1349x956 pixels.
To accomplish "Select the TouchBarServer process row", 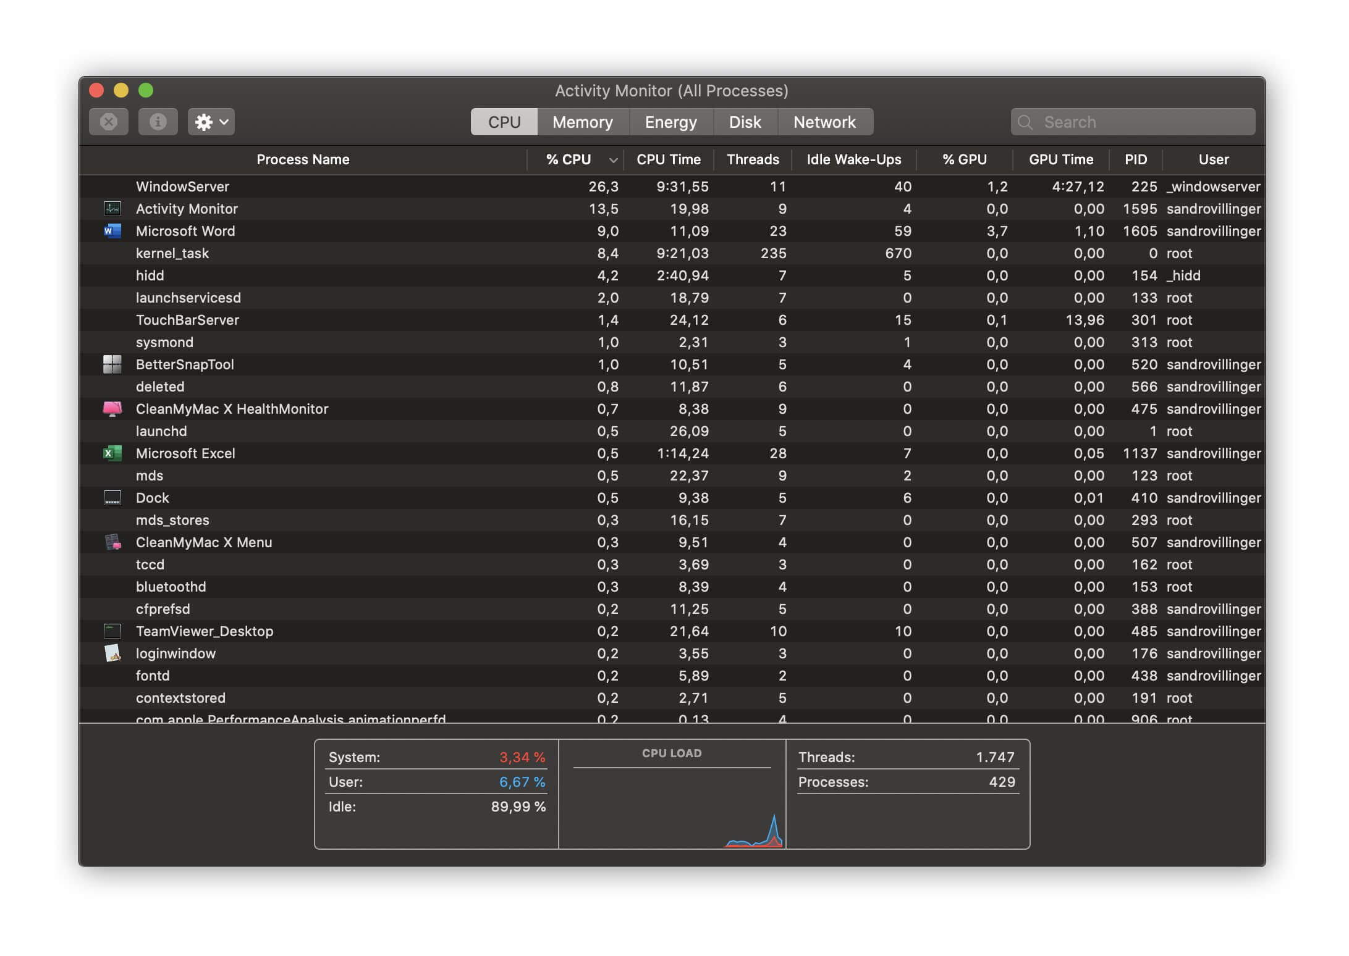I will (672, 320).
